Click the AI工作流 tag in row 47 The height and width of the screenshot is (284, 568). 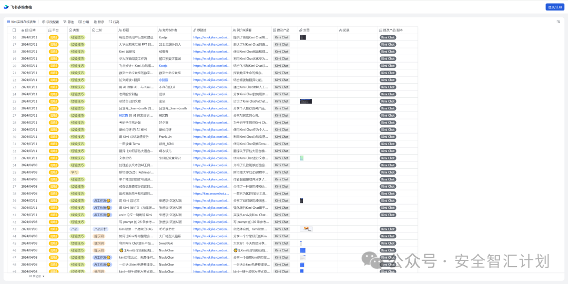click(x=102, y=257)
